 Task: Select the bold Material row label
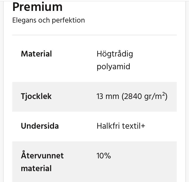36,54
